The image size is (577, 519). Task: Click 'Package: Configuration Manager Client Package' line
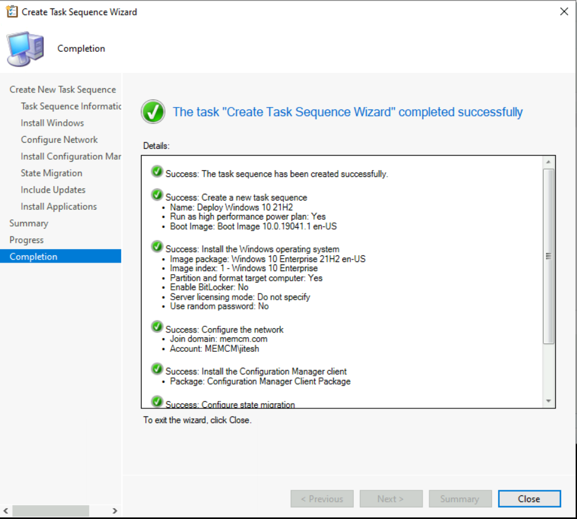point(260,382)
